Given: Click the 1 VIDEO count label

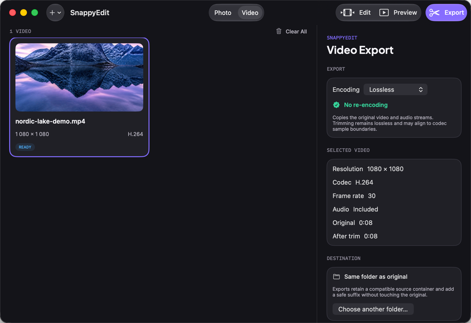Looking at the screenshot, I should (x=20, y=31).
